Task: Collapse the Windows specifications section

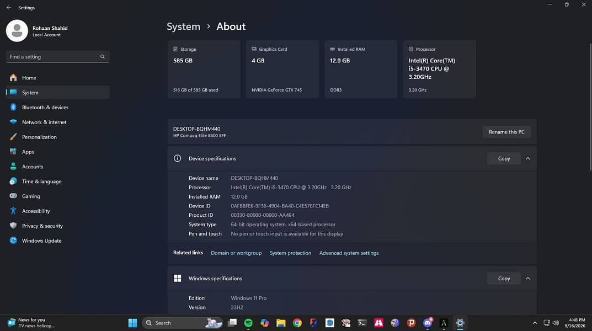Action: pyautogui.click(x=528, y=279)
